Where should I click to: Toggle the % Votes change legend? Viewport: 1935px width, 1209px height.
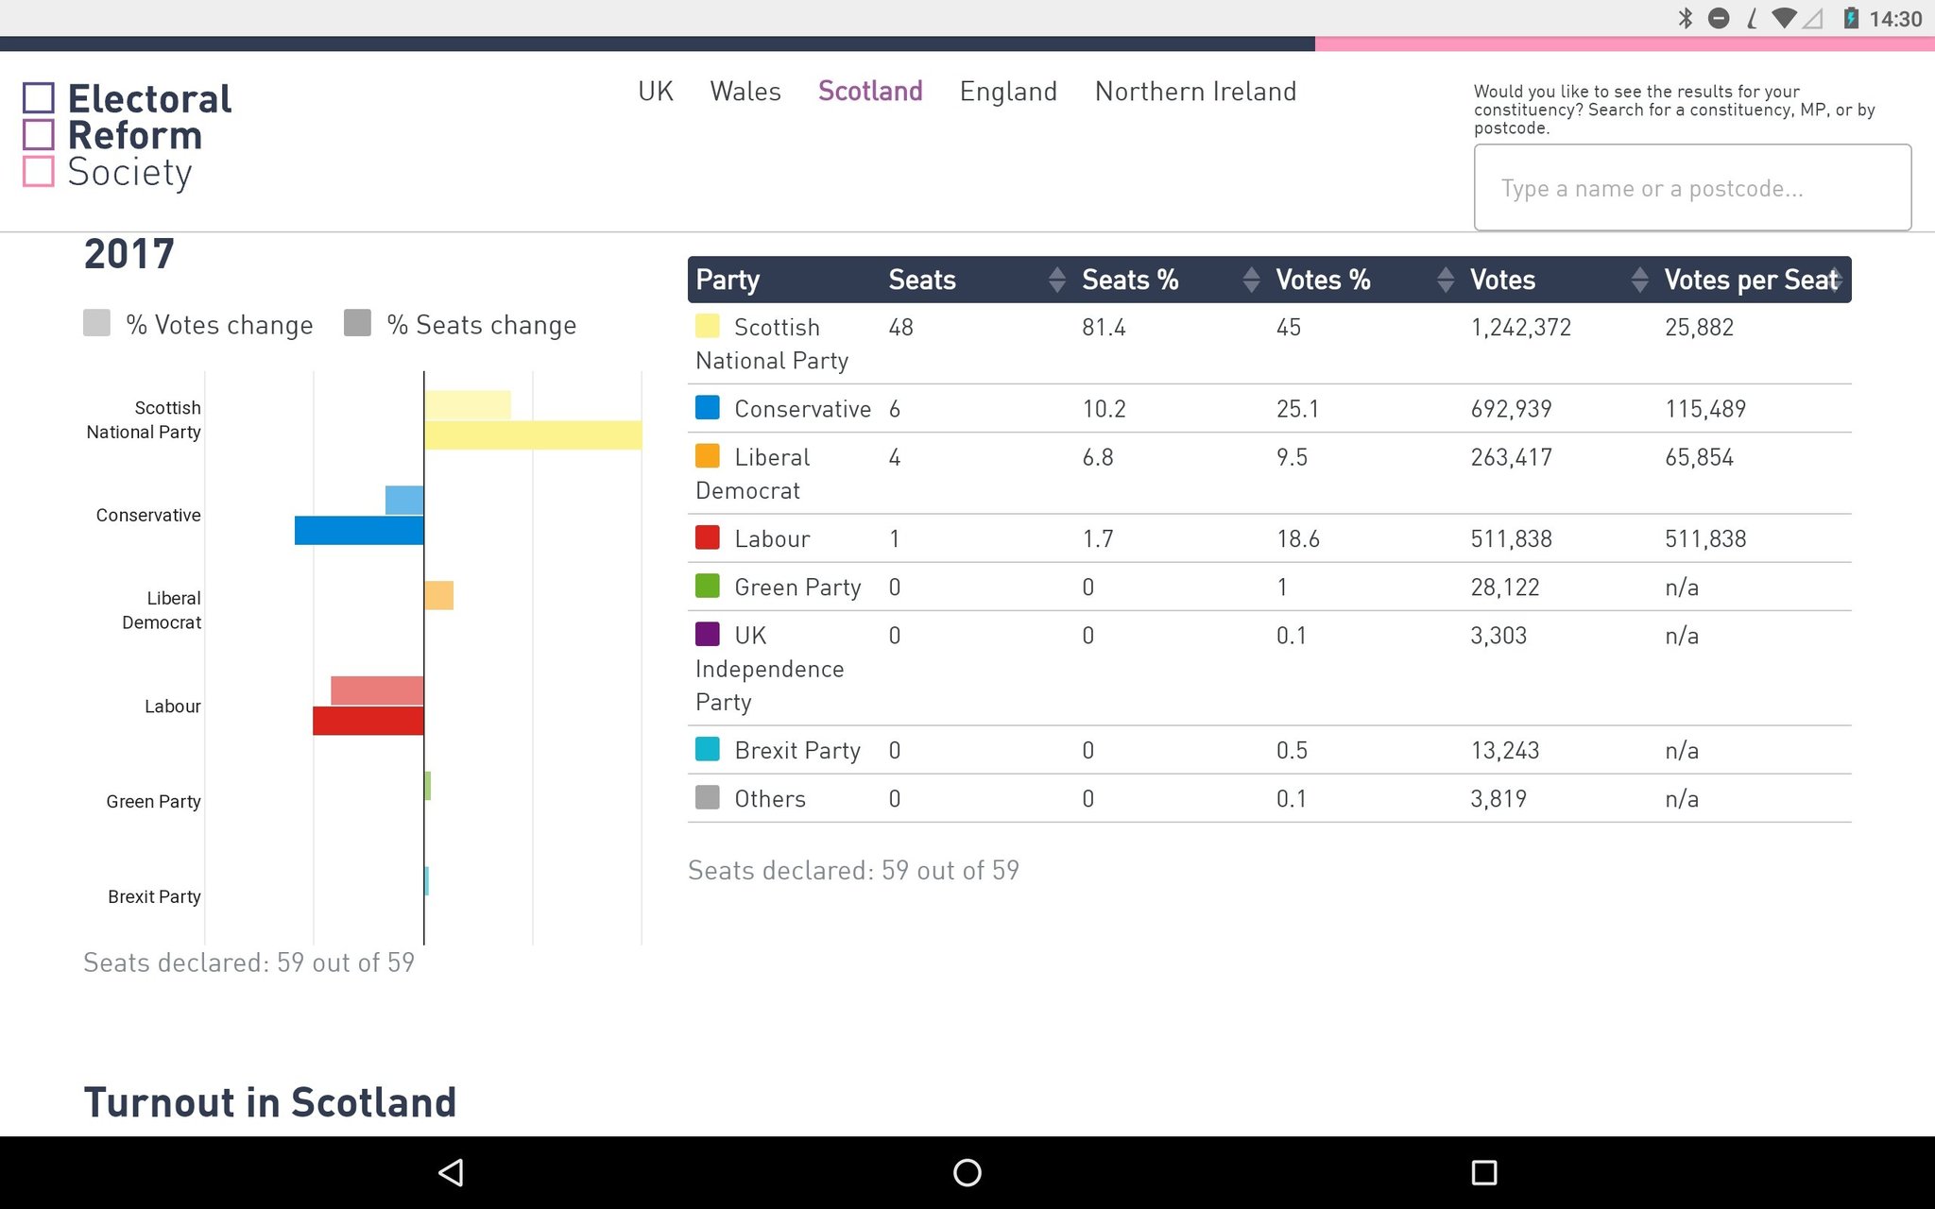[198, 324]
